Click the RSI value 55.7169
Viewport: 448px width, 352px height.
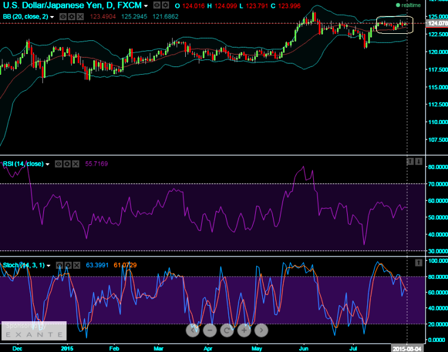97,164
